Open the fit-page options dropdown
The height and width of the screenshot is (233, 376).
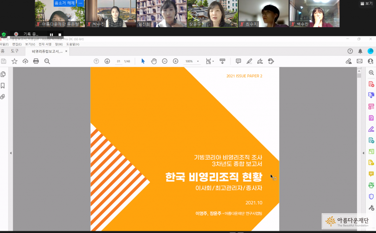coord(210,61)
